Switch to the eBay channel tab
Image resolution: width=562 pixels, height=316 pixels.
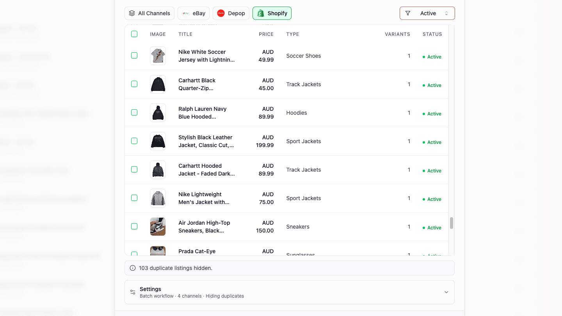click(194, 13)
